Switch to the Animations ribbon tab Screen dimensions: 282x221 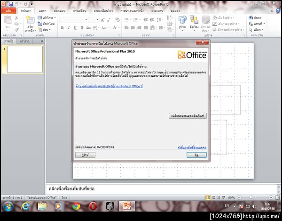[103, 11]
